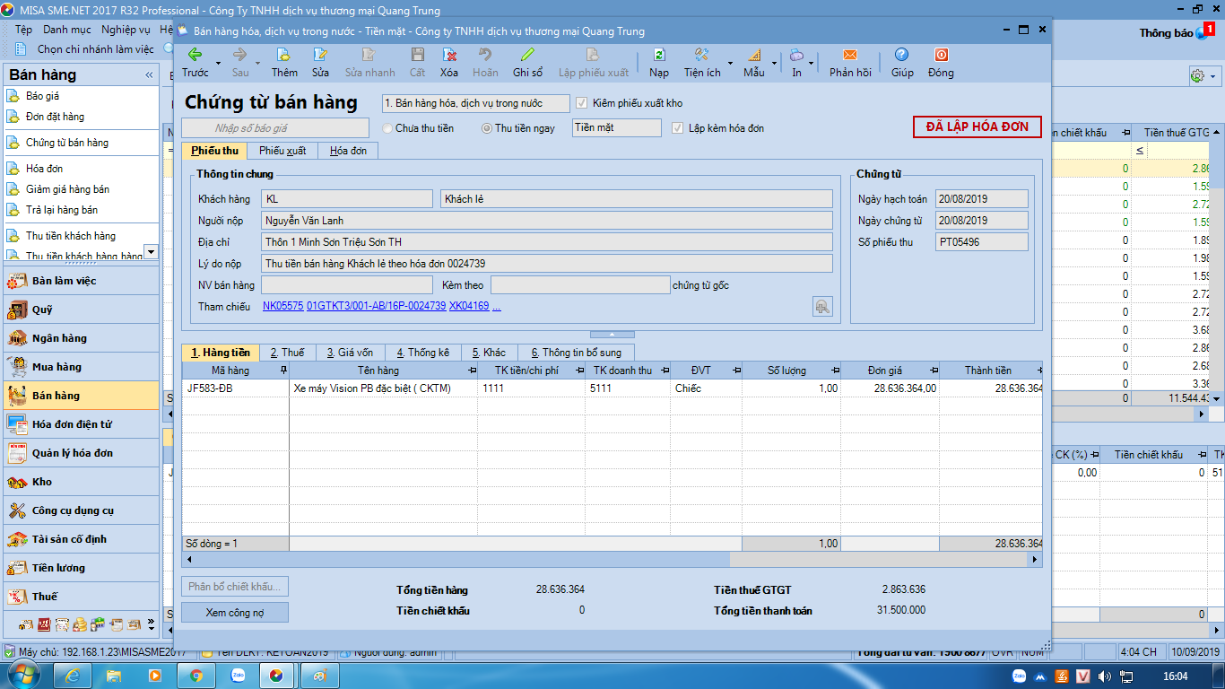This screenshot has height=689, width=1225.
Task: Open the NK05575 reference link
Action: click(x=282, y=306)
